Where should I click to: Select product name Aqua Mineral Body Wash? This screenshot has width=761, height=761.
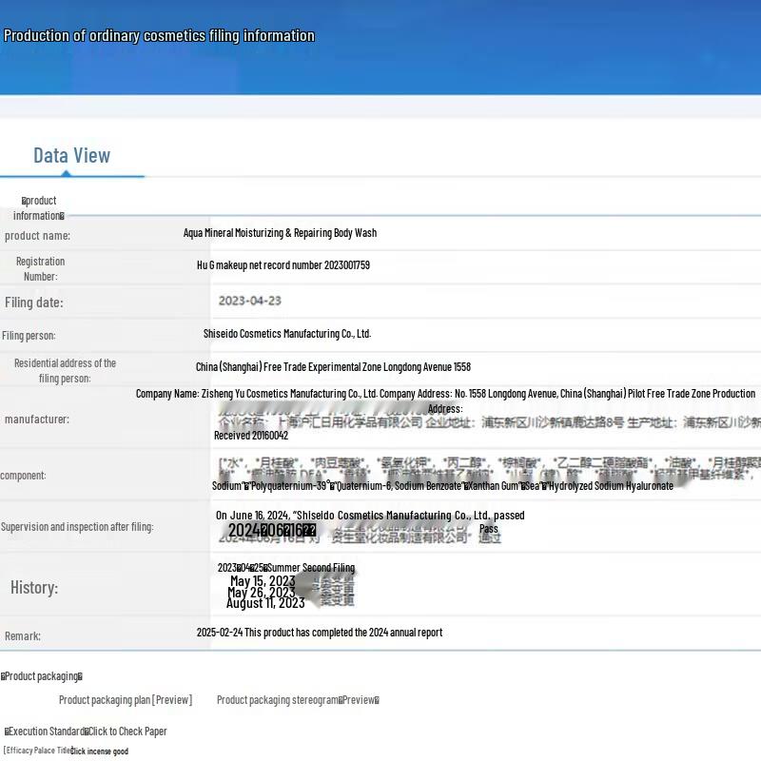pyautogui.click(x=280, y=233)
